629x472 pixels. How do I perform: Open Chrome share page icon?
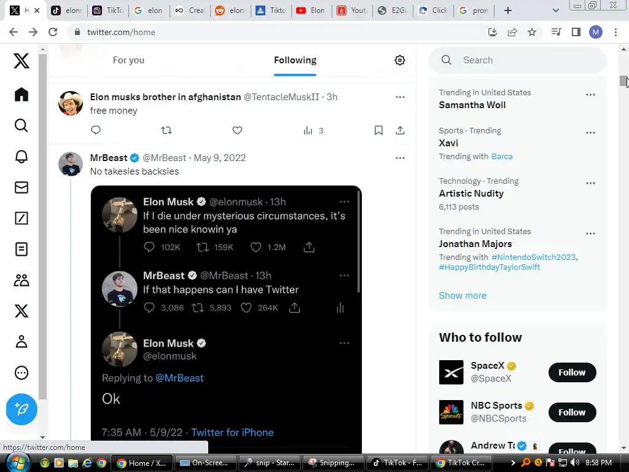coord(512,32)
